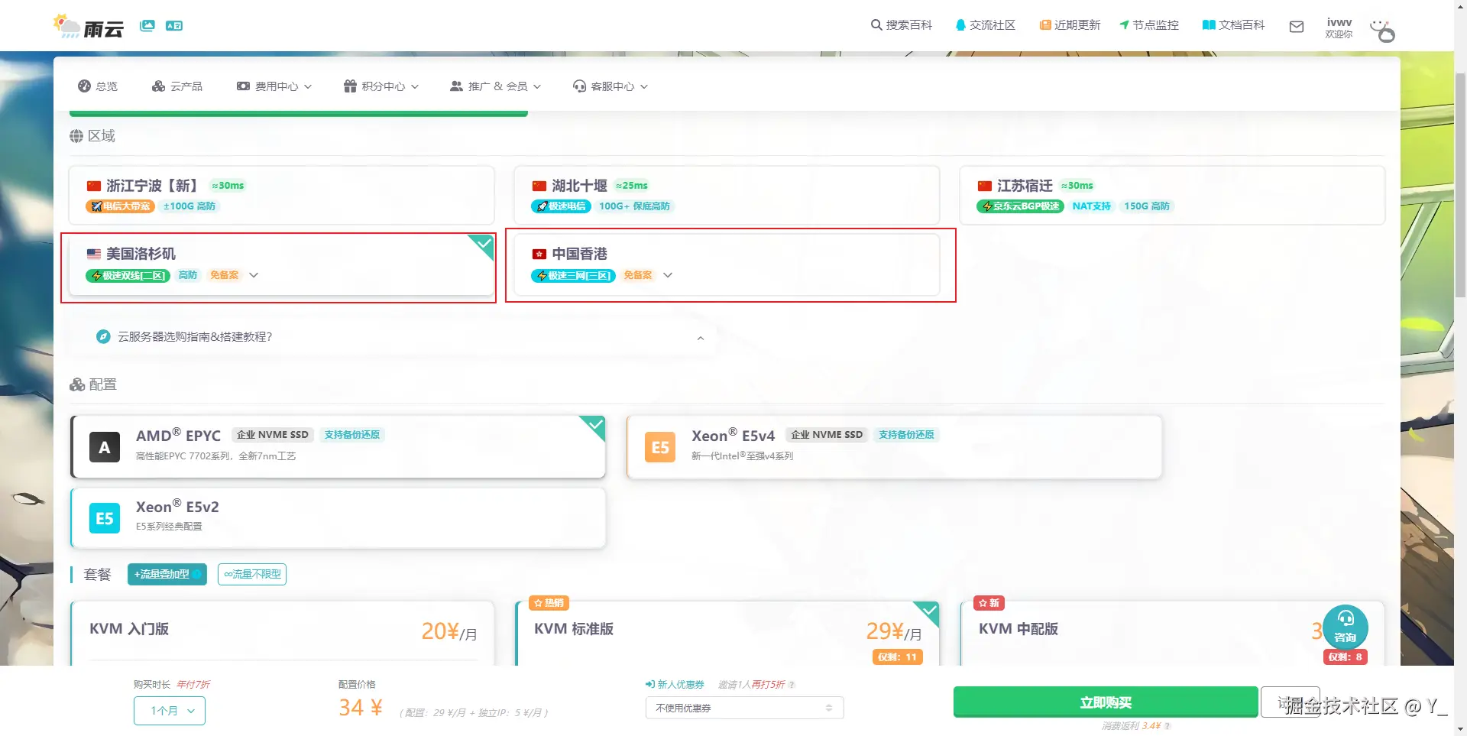Image resolution: width=1467 pixels, height=736 pixels.
Task: Open 不使用优惠券 coupon selector
Action: (744, 708)
